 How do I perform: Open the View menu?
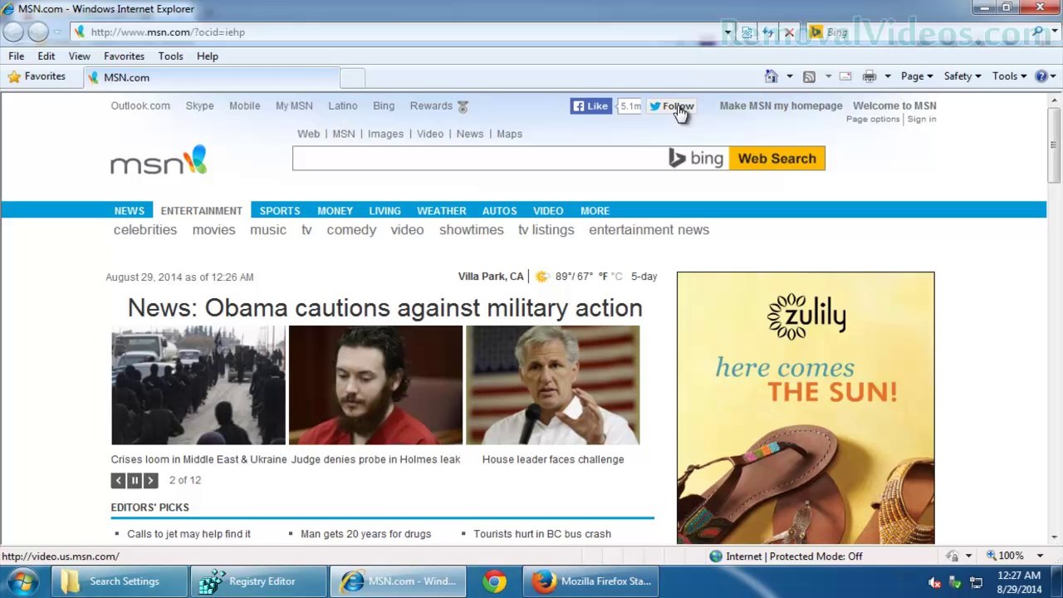pyautogui.click(x=79, y=56)
